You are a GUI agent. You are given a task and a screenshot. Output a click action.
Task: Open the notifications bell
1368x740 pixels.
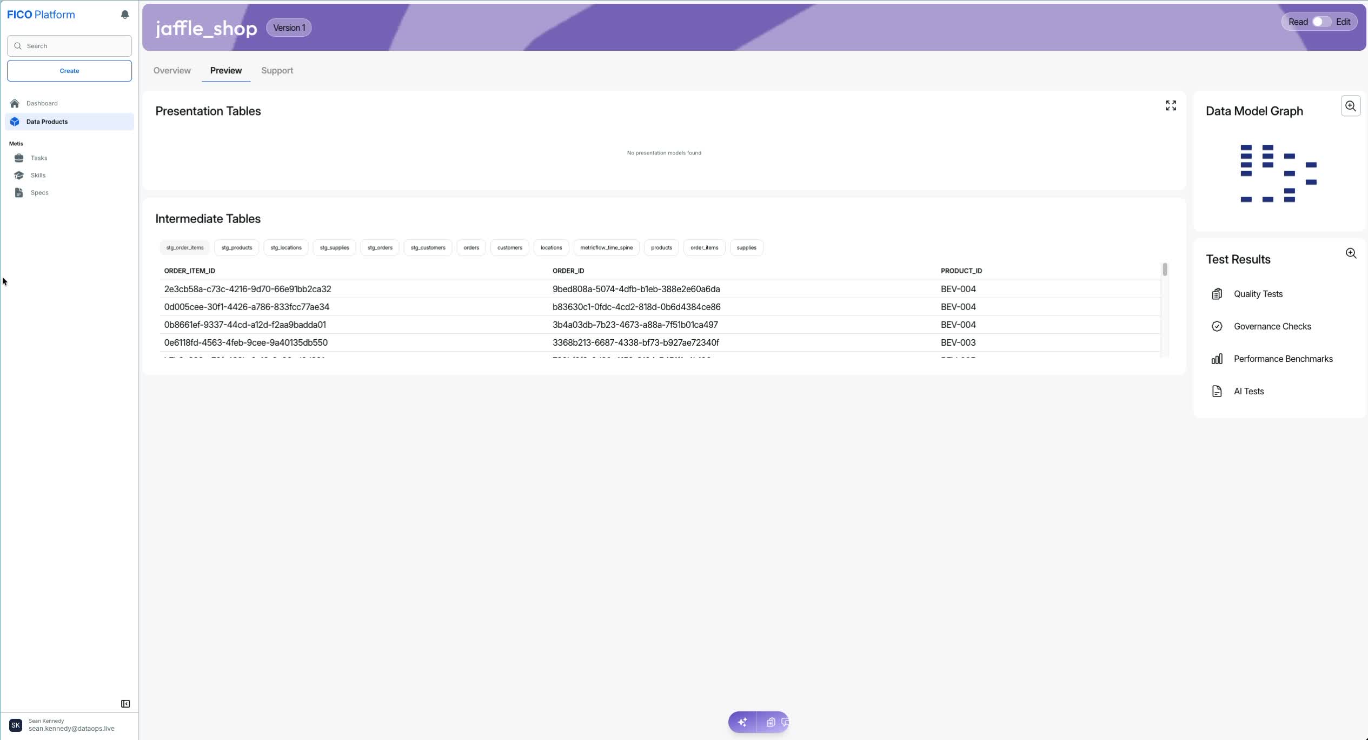tap(125, 15)
